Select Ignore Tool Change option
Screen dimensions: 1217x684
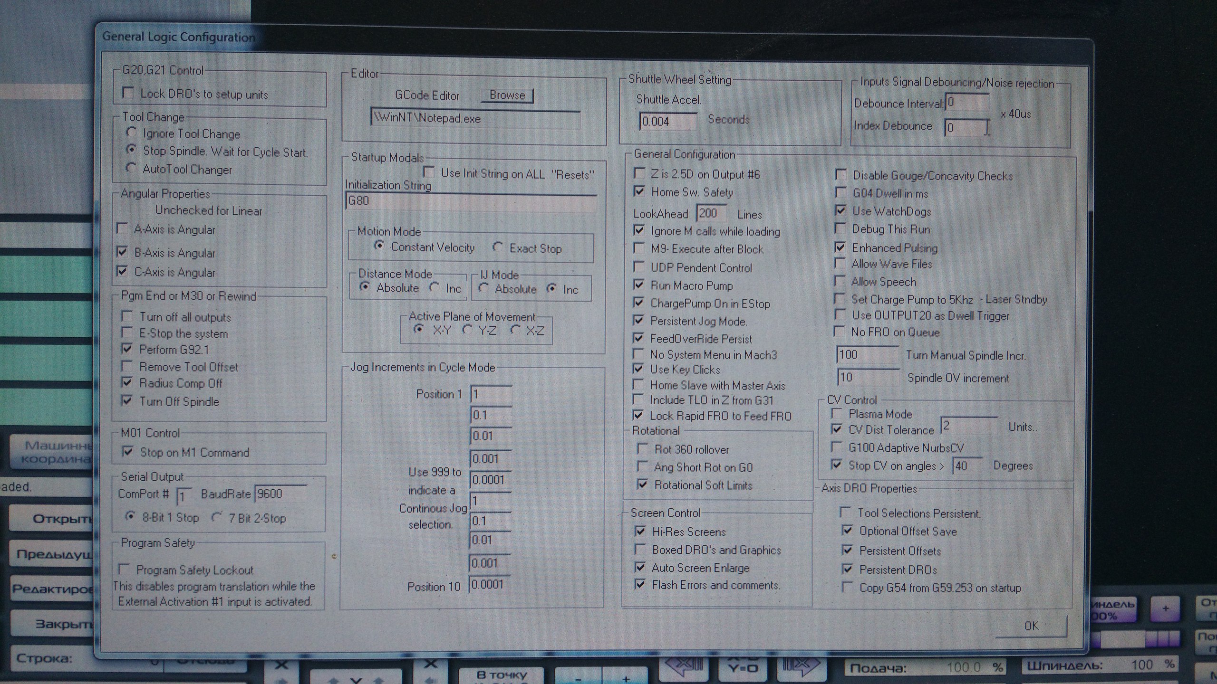click(x=132, y=133)
